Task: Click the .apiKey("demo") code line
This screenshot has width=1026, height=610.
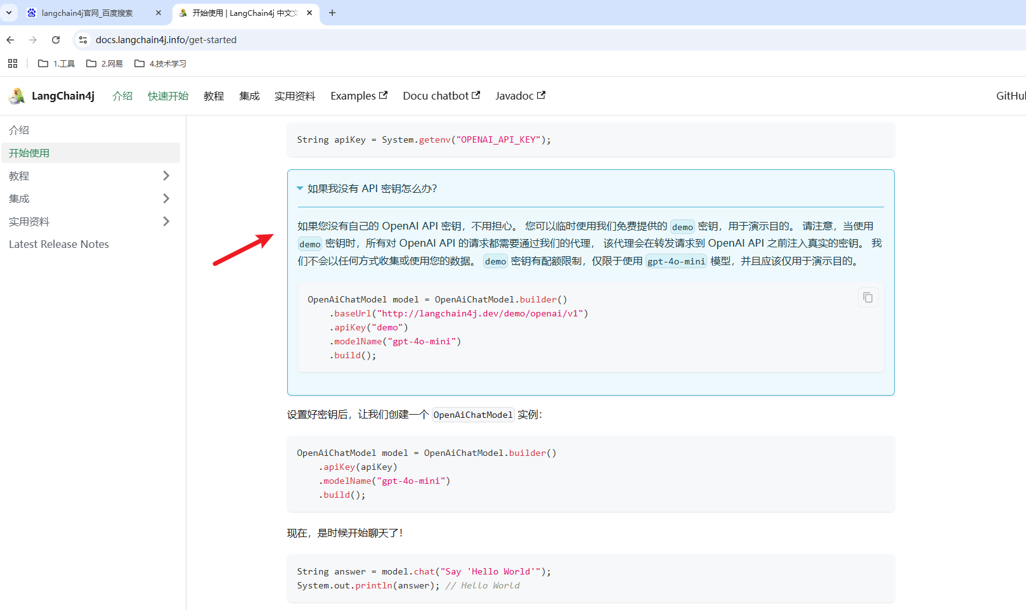Action: click(368, 327)
